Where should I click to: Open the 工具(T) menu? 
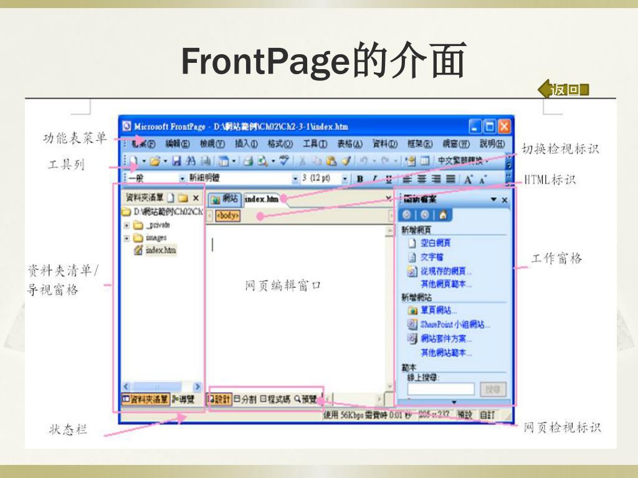(315, 144)
